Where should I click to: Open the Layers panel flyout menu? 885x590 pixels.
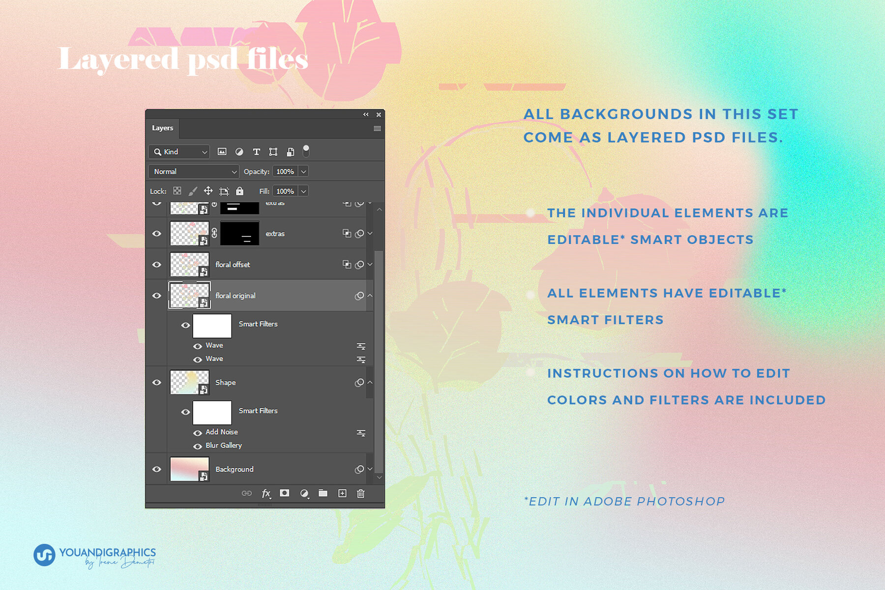(377, 128)
